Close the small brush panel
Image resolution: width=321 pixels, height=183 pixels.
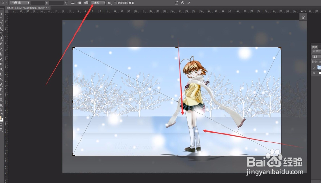pyautogui.click(x=305, y=12)
